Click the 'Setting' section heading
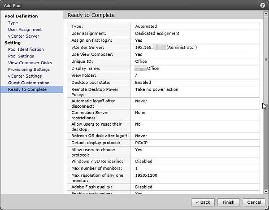The image size is (269, 210). point(13,43)
